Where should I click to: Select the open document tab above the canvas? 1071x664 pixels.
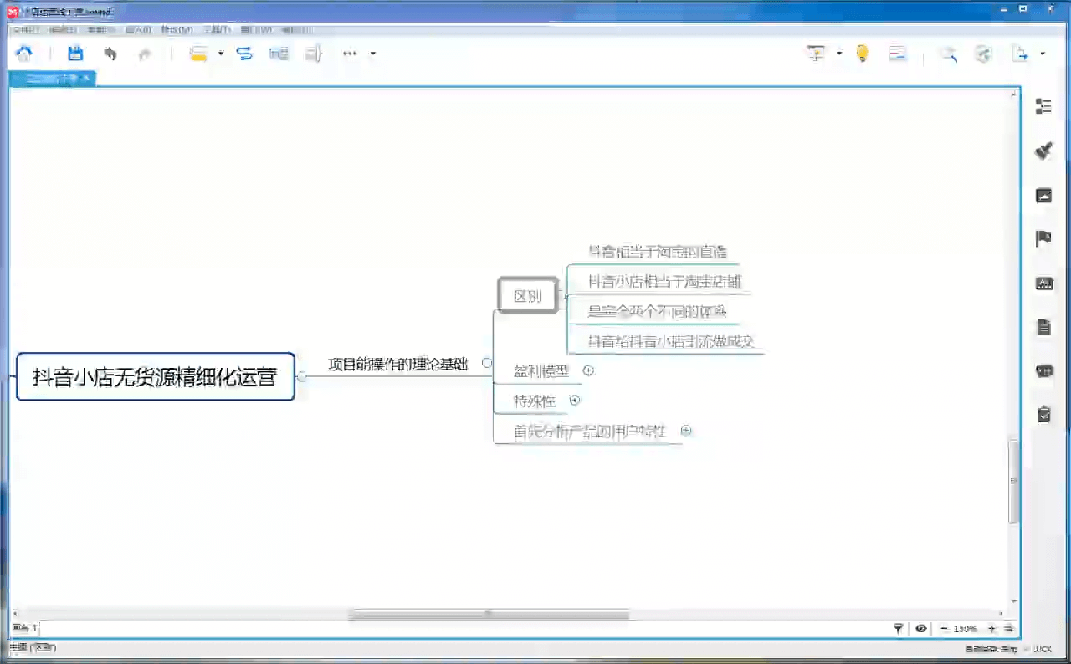(53, 79)
